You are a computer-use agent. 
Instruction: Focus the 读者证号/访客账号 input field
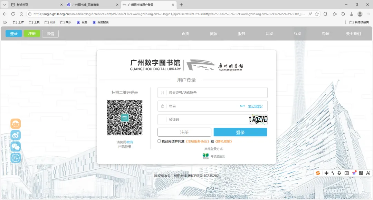click(212, 93)
